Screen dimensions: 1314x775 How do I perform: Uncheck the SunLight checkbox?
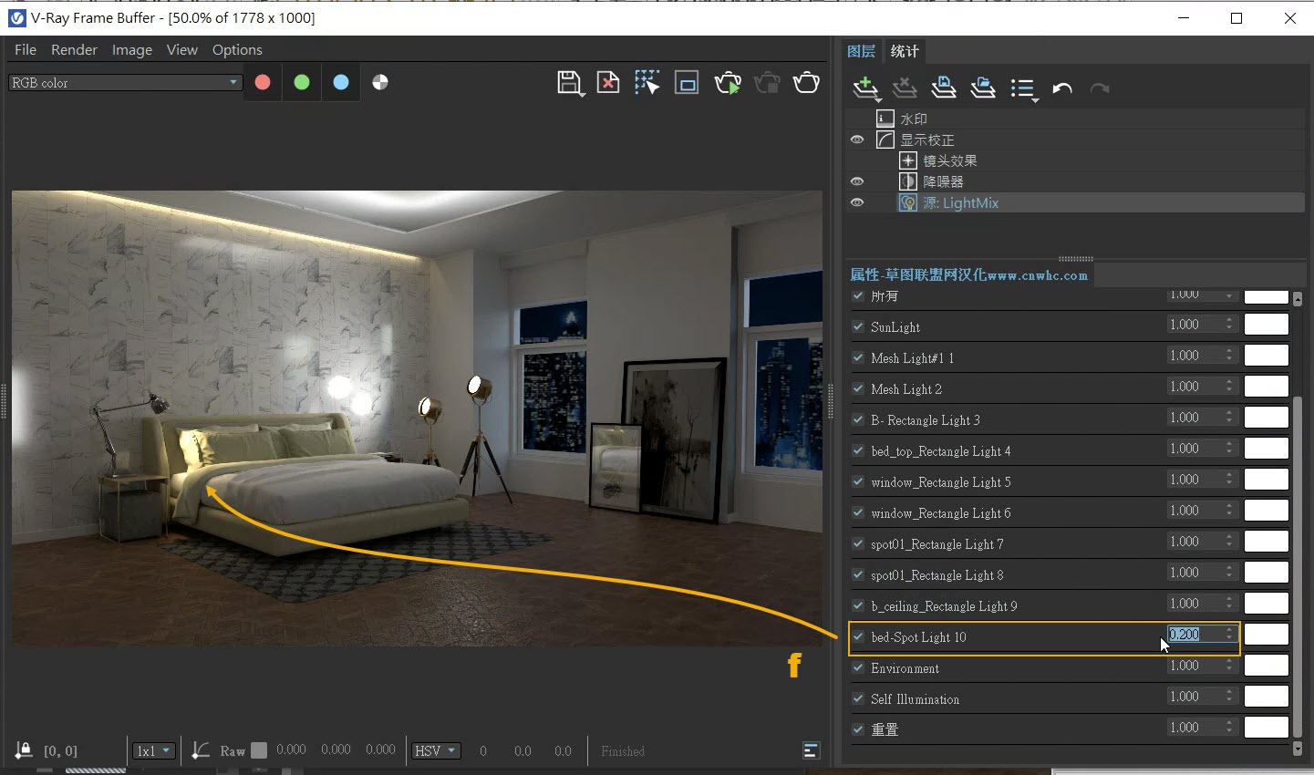(858, 326)
